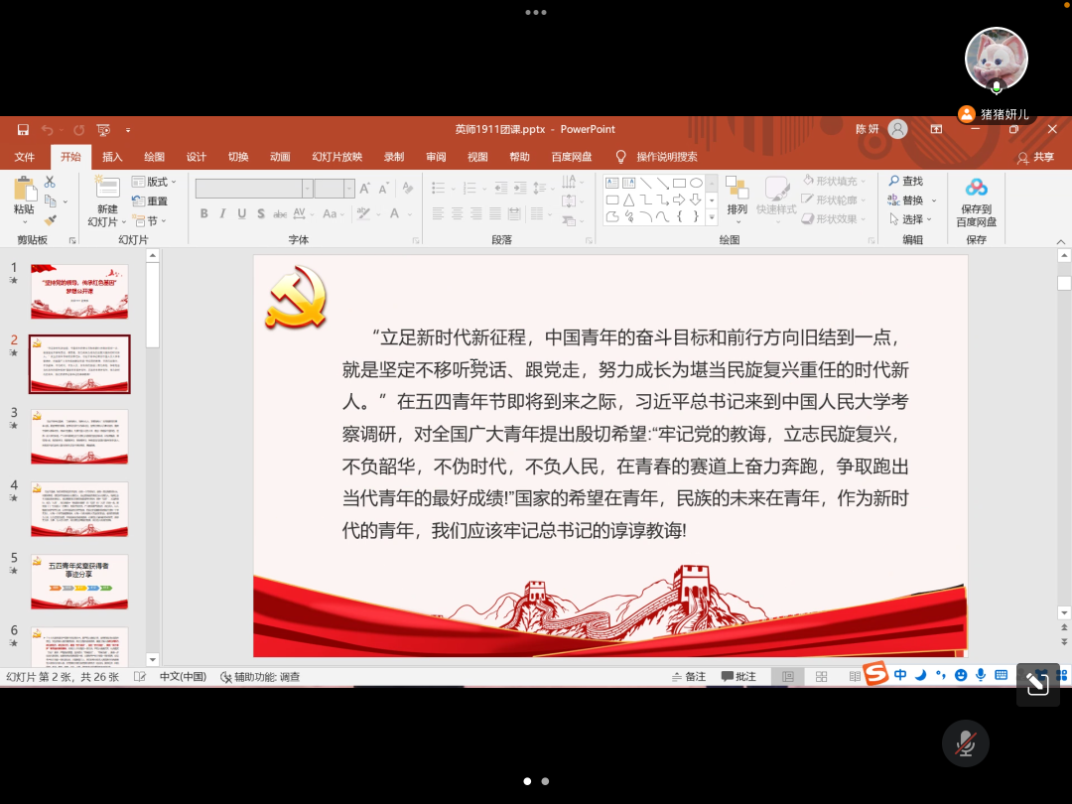1072x804 pixels.
Task: Click the 批注 comments button in status bar
Action: pyautogui.click(x=738, y=677)
